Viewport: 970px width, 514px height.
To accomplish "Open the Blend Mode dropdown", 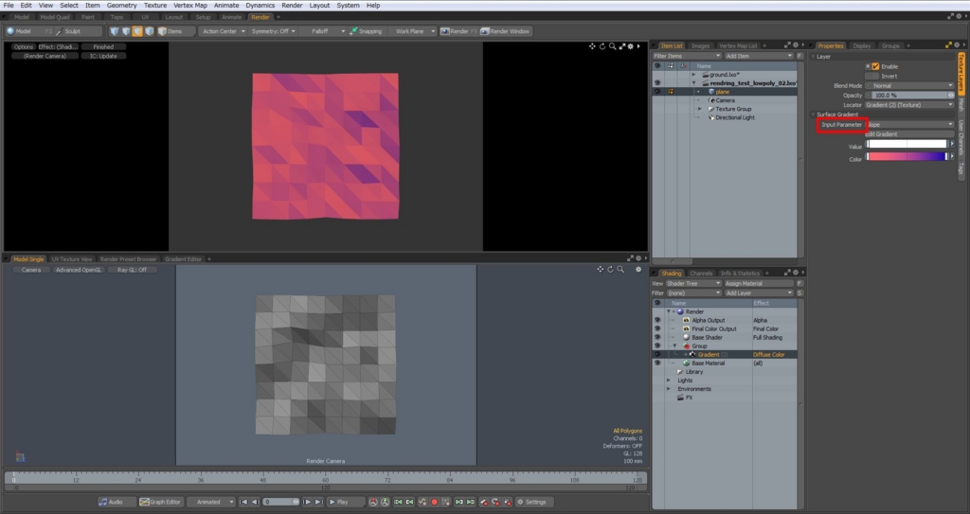I will click(x=908, y=86).
